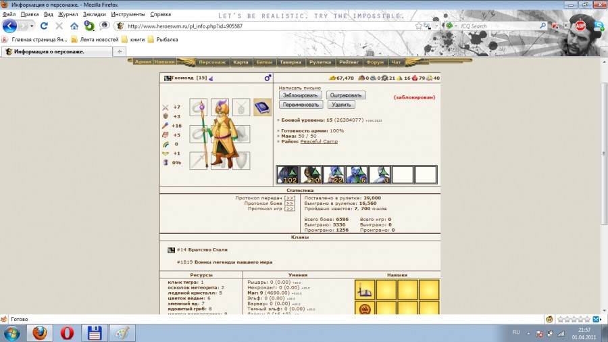Open the Навыки game menu item
The width and height of the screenshot is (608, 342).
[x=164, y=62]
